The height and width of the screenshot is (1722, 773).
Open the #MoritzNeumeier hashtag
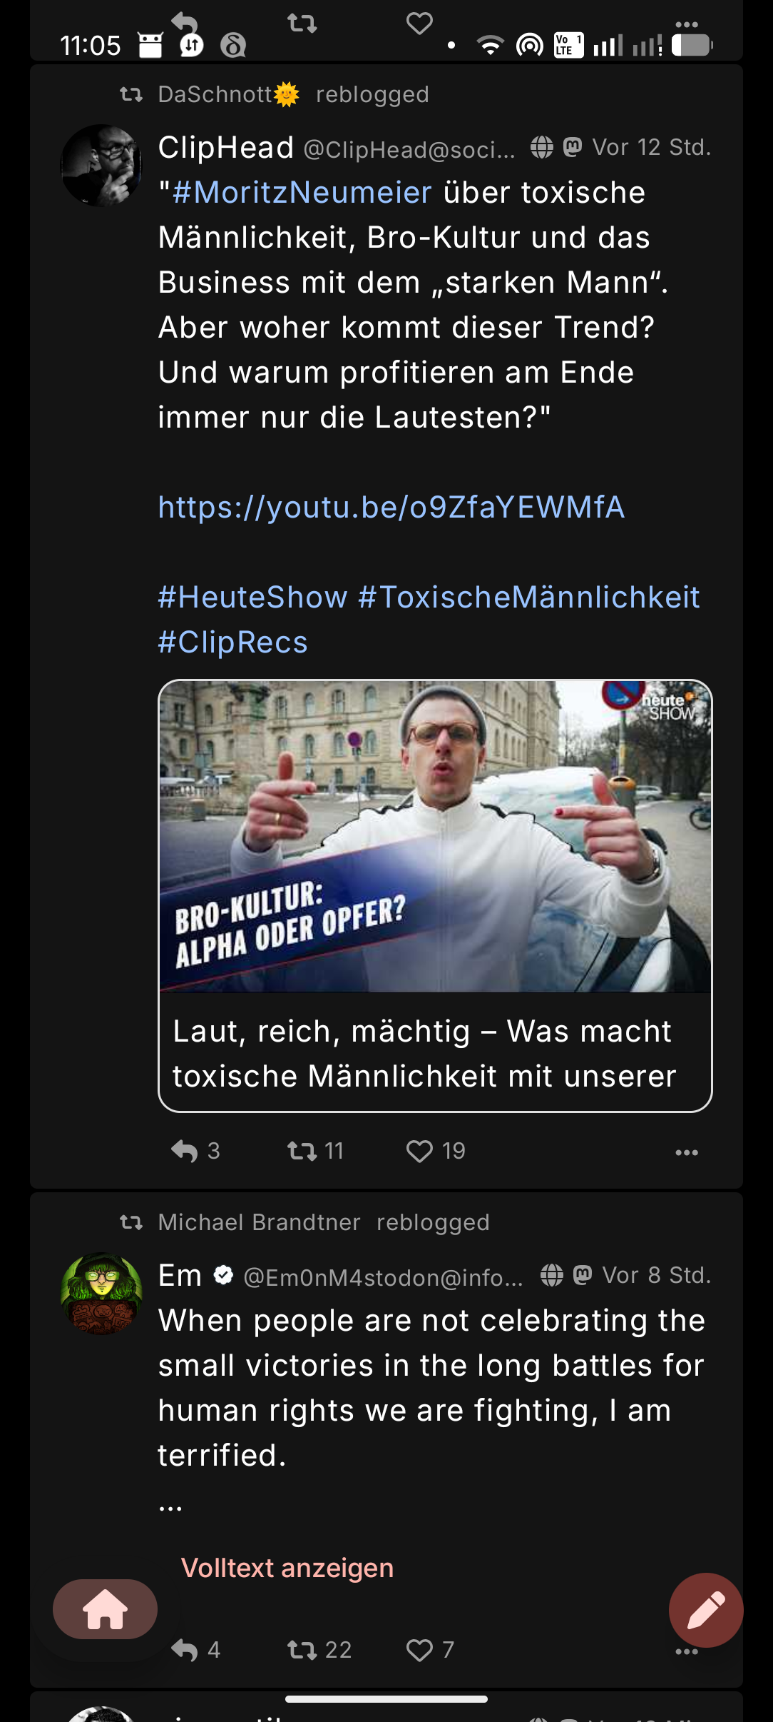tap(302, 193)
